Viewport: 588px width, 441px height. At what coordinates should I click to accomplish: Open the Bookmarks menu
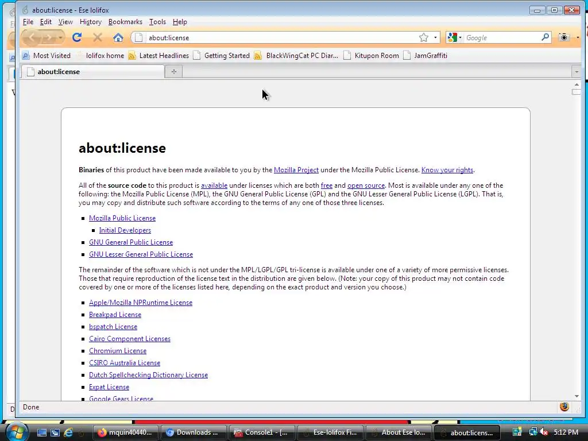point(125,22)
